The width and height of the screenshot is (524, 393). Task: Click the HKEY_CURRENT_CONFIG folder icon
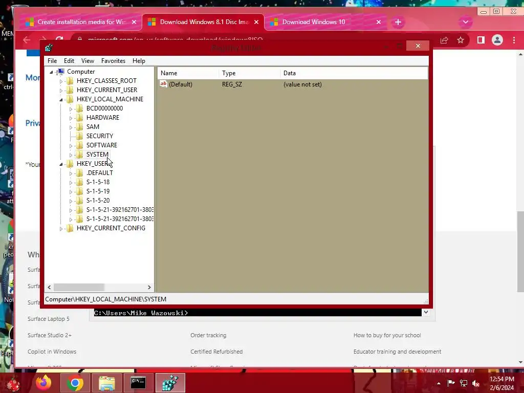click(70, 228)
